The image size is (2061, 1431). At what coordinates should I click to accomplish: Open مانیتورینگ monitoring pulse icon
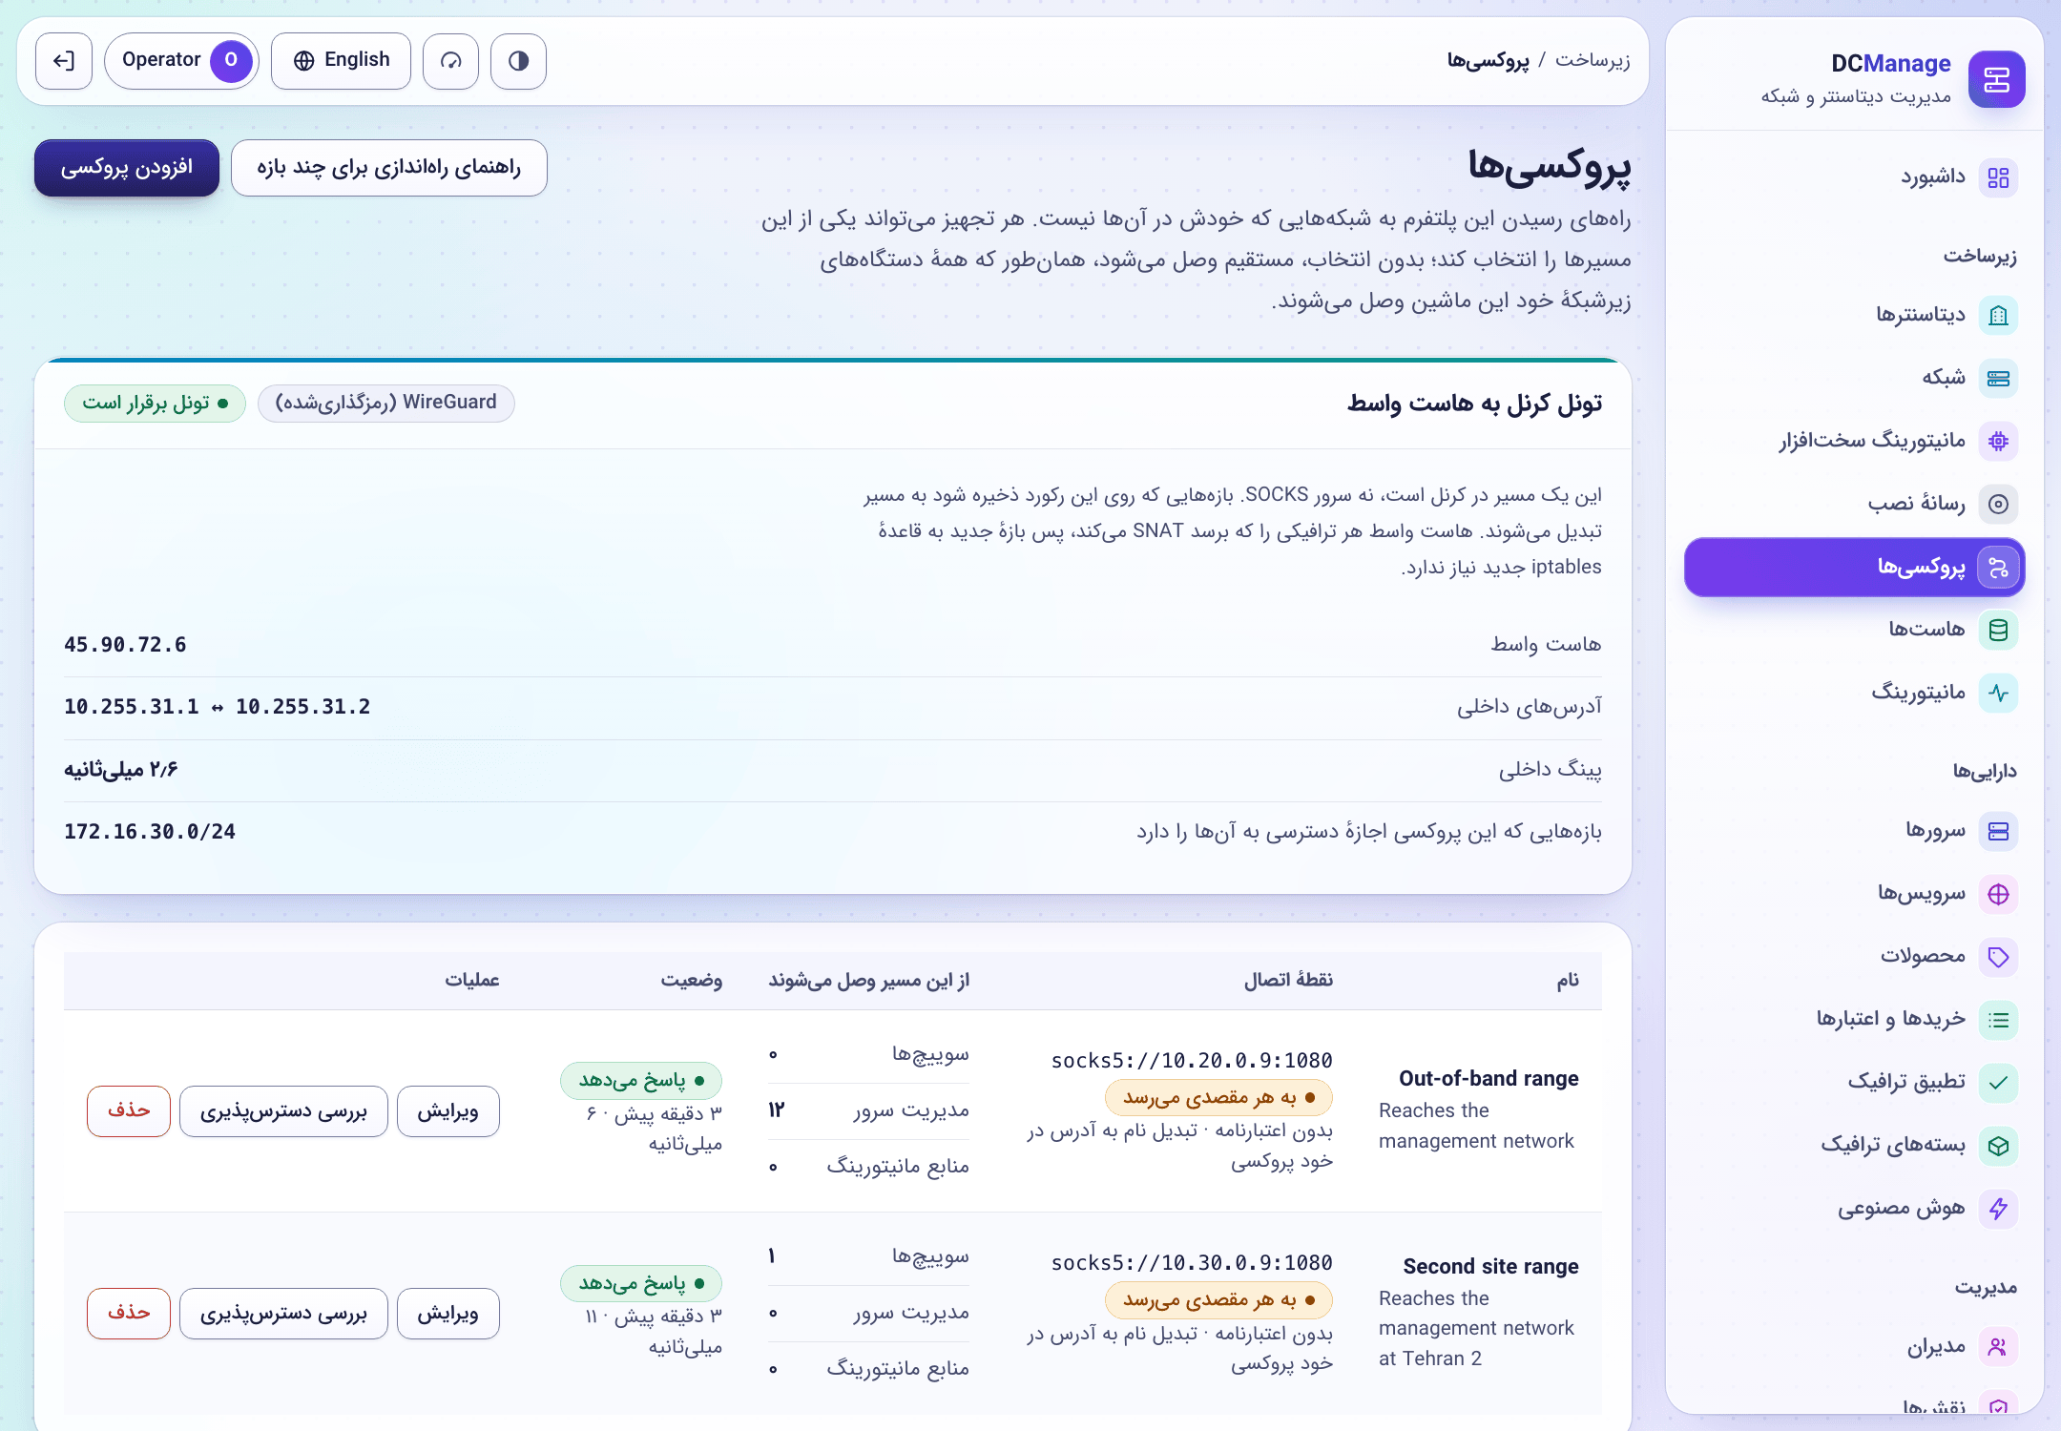pos(1998,693)
